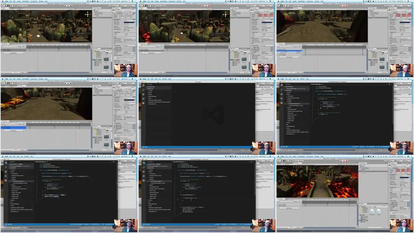Toggle Occlusion Culling checkbox in the 7:05 PM Inspector
This screenshot has height=233, width=414.
(x=125, y=42)
